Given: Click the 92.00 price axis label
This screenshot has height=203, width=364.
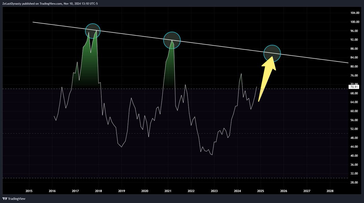Looking at the screenshot, I should tap(355, 40).
